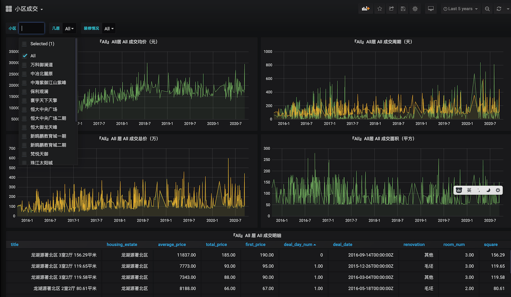The width and height of the screenshot is (511, 297).
Task: Open the Share dashboard icon
Action: (x=391, y=9)
